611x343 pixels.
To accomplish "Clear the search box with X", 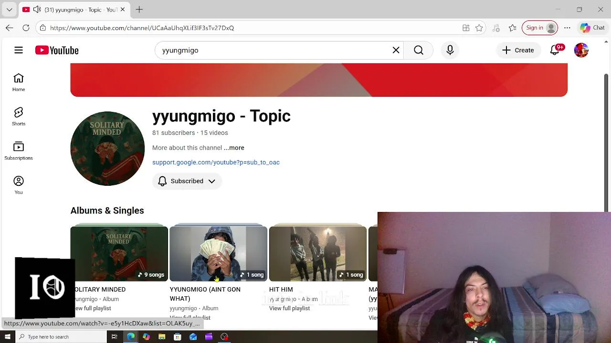I will (396, 50).
